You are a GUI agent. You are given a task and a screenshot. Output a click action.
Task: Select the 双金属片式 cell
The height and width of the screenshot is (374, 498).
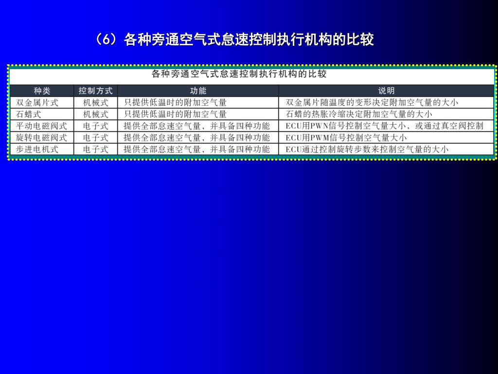[42, 102]
